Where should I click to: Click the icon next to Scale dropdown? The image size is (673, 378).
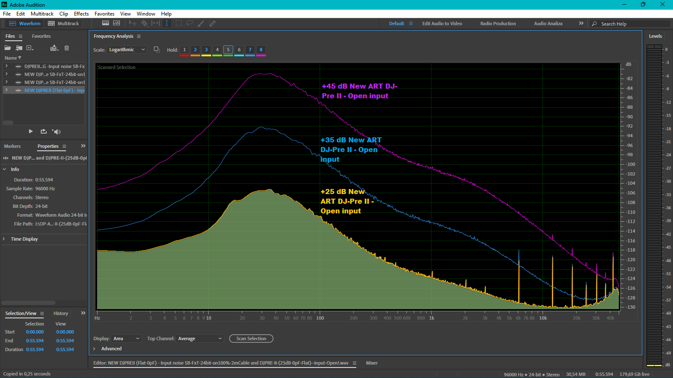pos(156,50)
